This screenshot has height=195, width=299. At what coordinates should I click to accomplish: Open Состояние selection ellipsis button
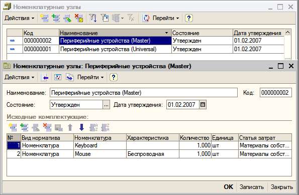click(x=107, y=105)
